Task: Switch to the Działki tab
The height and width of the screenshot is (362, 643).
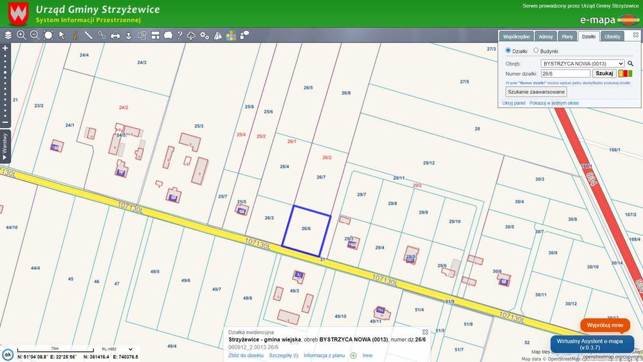Action: coord(589,37)
